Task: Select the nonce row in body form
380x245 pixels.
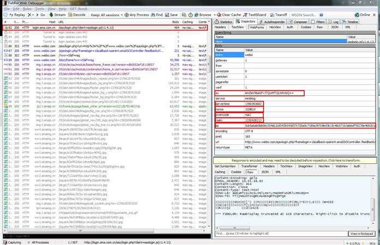Action: (295, 109)
